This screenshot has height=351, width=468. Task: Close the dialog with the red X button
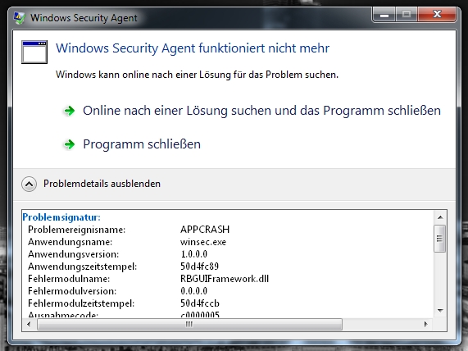click(437, 15)
